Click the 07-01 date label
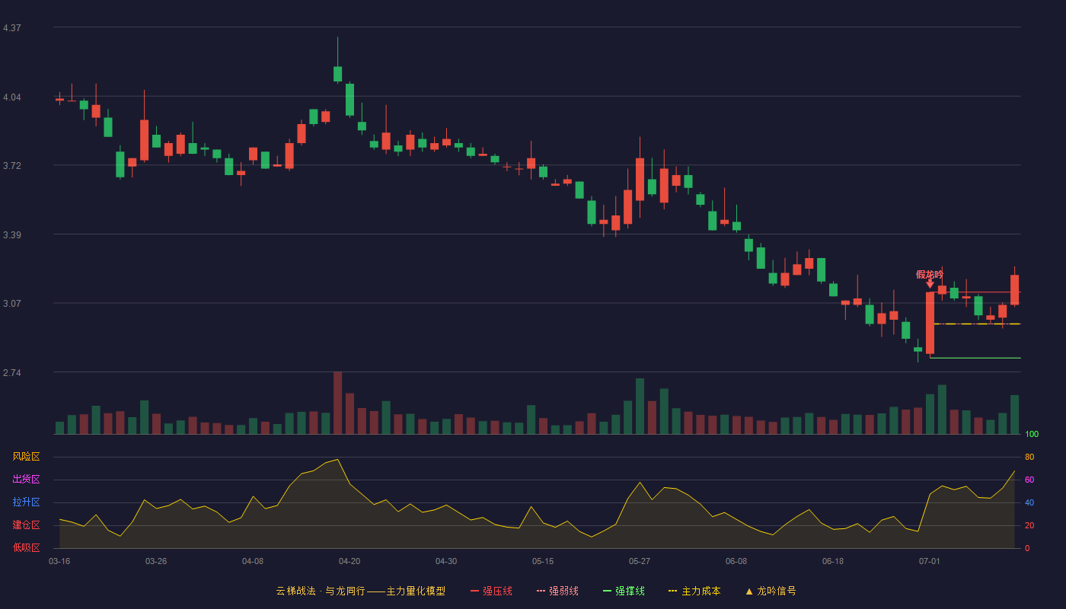The image size is (1066, 609). [930, 561]
